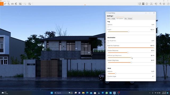
Task: Toggle the 2D view mode icon
Action: coord(143,4)
